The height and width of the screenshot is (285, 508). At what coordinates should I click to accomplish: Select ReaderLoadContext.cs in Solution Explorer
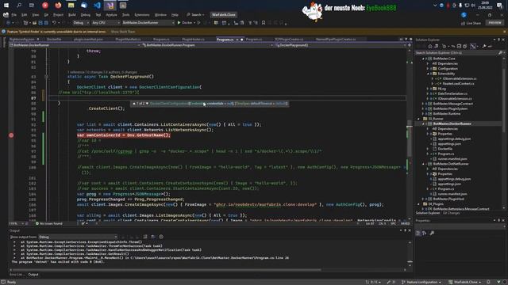[x=458, y=84]
